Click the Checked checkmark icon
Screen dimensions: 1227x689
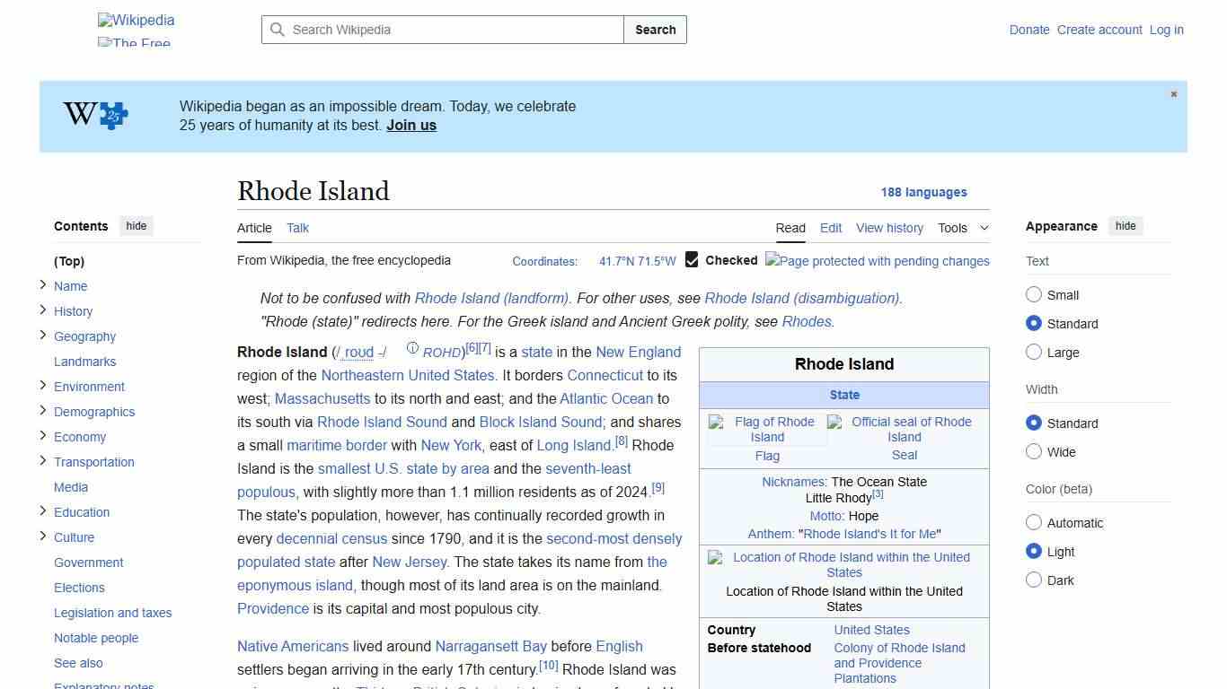tap(692, 259)
